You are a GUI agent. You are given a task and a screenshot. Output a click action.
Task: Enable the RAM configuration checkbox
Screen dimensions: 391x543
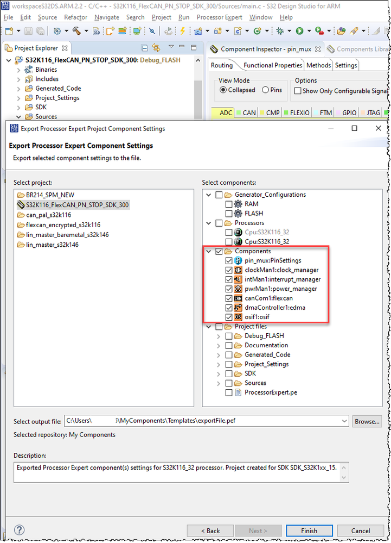(x=229, y=204)
